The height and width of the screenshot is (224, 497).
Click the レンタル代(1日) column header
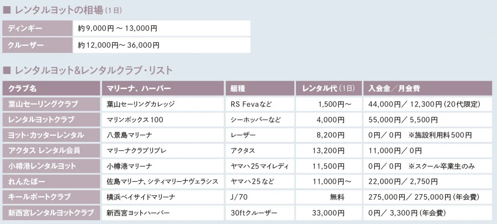[328, 88]
